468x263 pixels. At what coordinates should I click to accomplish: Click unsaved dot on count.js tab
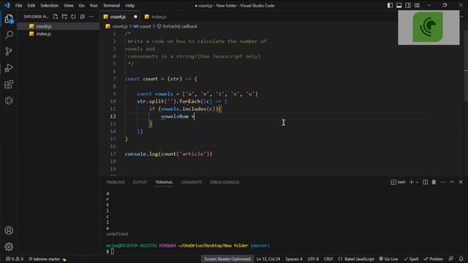coord(135,17)
